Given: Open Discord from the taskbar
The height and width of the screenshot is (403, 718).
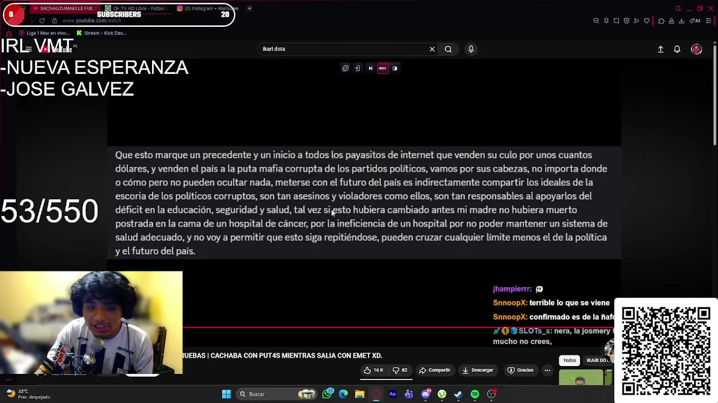Looking at the screenshot, I should pyautogui.click(x=426, y=394).
